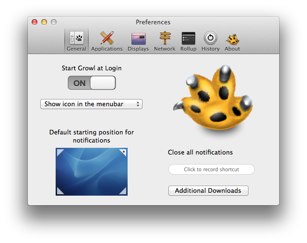Click to record shortcut field
This screenshot has width=307, height=243.
(212, 169)
